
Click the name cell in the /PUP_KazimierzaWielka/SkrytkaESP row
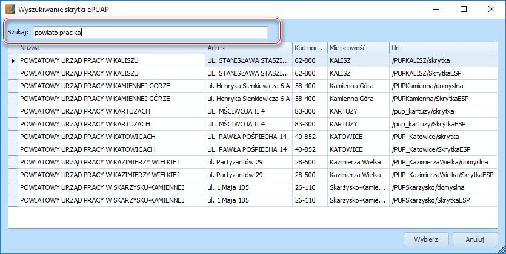click(112, 175)
